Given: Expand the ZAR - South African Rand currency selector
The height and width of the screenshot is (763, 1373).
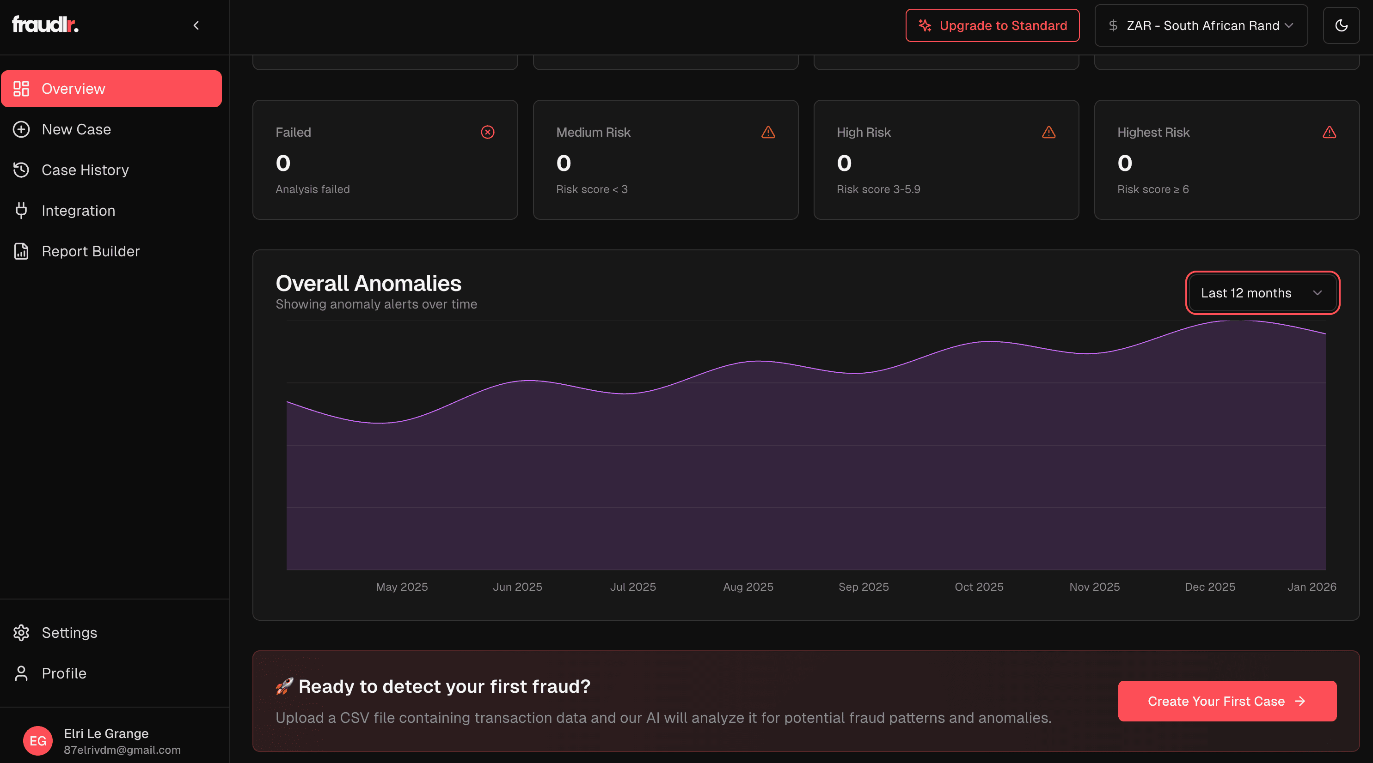Looking at the screenshot, I should pyautogui.click(x=1201, y=25).
